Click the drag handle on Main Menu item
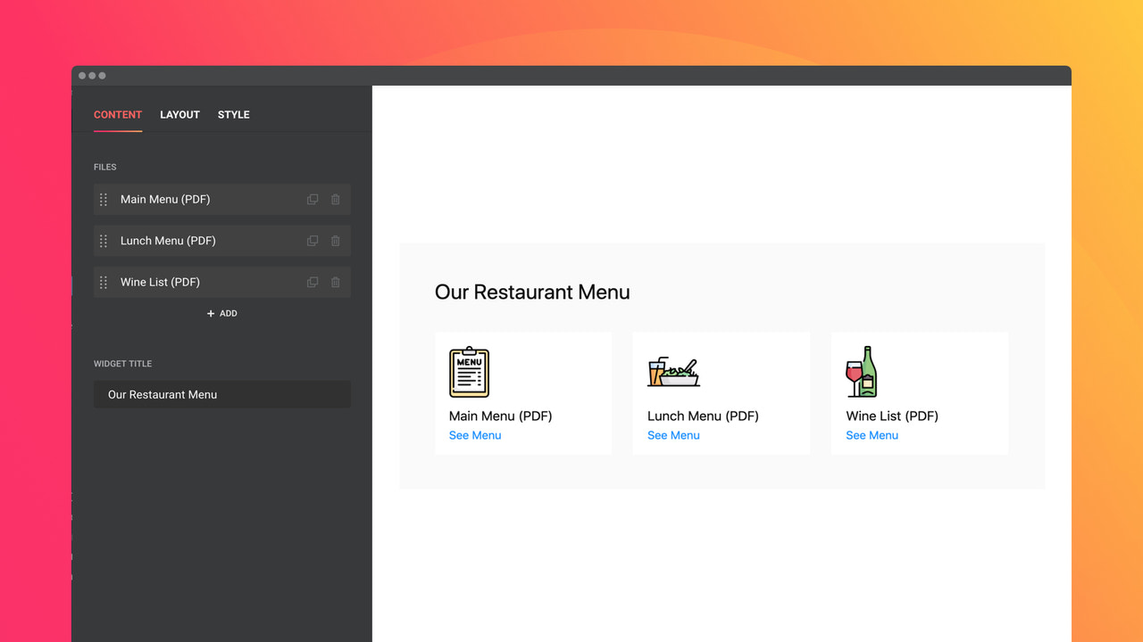This screenshot has width=1143, height=642. (104, 199)
